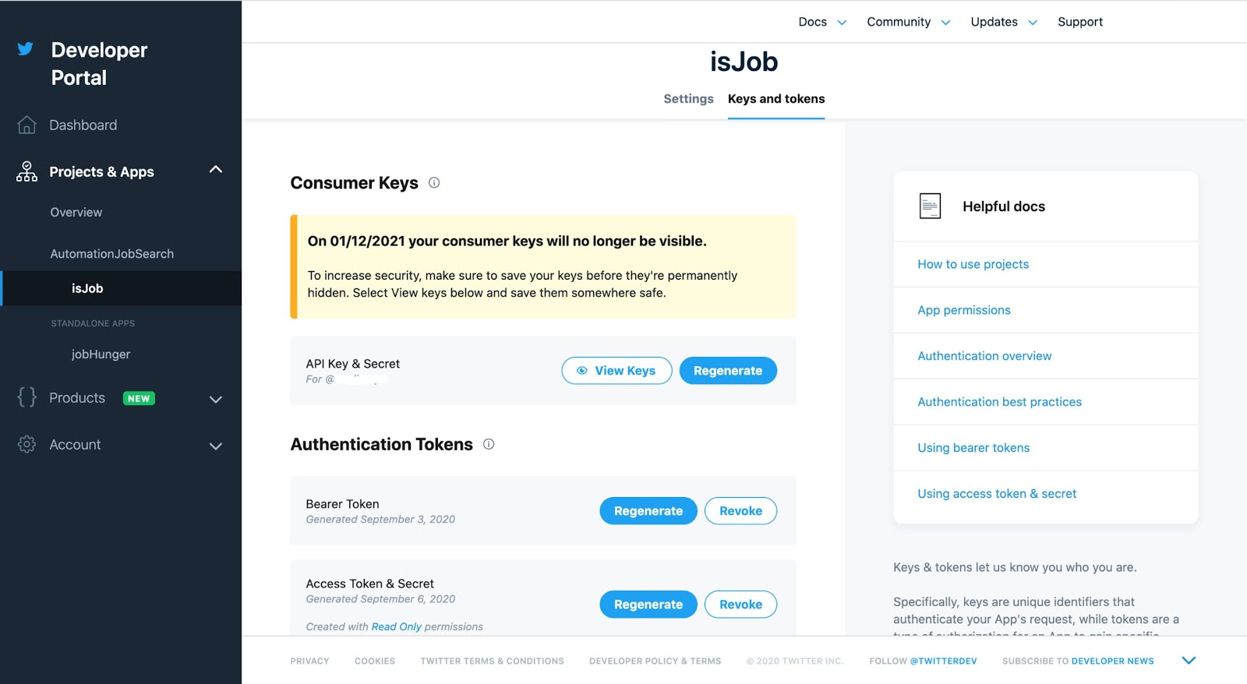Viewport: 1247px width, 684px height.
Task: Click the NEW badge beside Products
Action: (139, 398)
